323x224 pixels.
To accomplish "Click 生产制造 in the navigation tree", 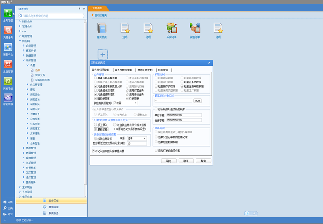I will pyautogui.click(x=27, y=187).
